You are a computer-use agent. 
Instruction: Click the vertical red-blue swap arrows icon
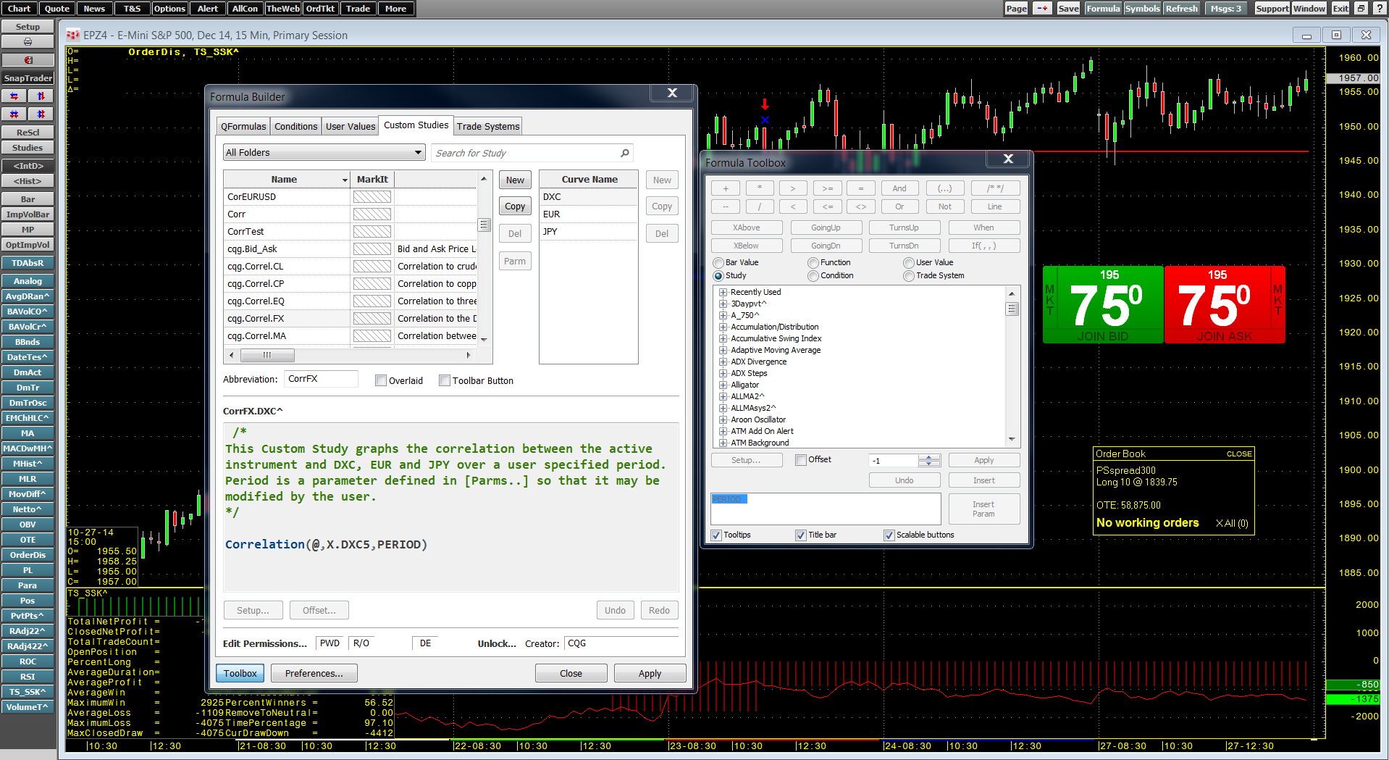pyautogui.click(x=41, y=96)
